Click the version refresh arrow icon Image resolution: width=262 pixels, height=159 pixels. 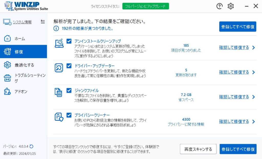click(31, 146)
